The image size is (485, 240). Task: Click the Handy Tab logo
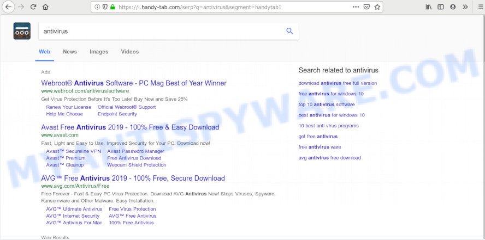(x=22, y=31)
